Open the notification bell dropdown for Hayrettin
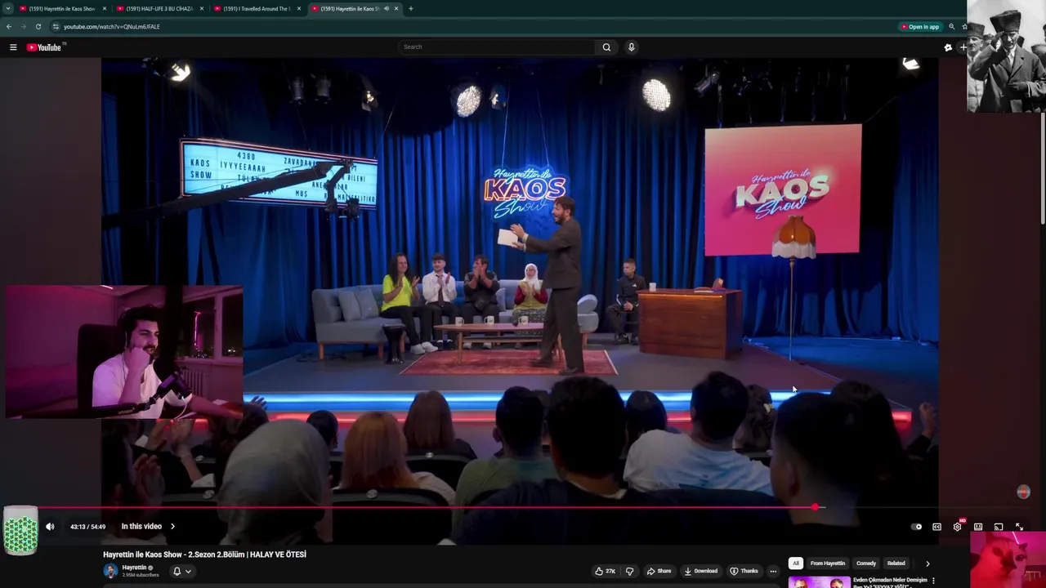This screenshot has width=1046, height=588. 181,571
